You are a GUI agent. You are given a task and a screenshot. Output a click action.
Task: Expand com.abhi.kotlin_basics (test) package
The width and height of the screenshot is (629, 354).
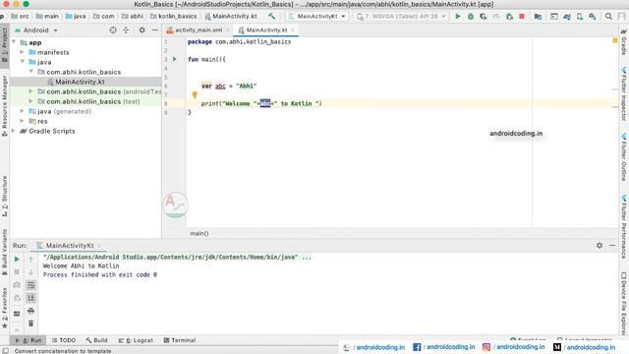(x=30, y=101)
